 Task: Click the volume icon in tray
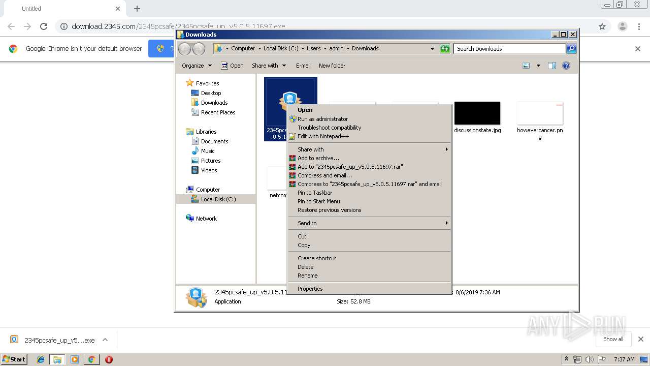[590, 360]
